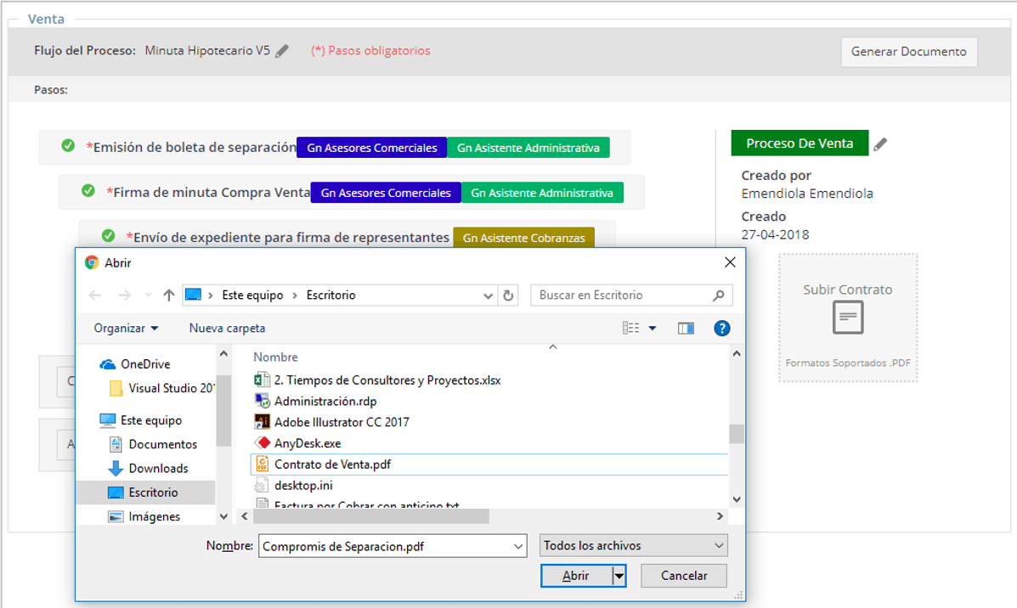Select Contrato de Venta.pdf file
The height and width of the screenshot is (608, 1017).
tap(332, 464)
